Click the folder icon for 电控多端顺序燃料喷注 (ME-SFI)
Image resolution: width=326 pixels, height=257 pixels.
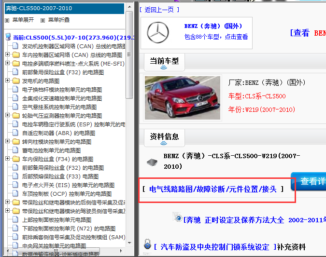coord(16,63)
